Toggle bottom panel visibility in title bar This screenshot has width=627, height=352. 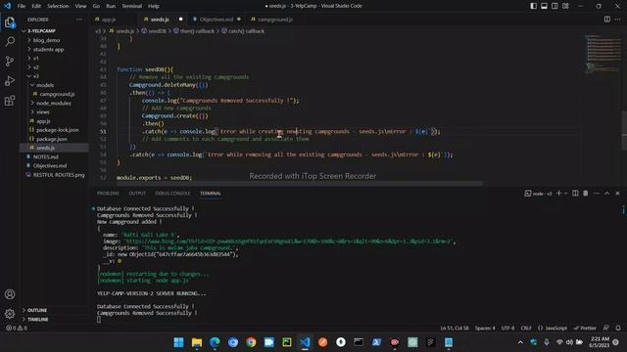(545, 6)
